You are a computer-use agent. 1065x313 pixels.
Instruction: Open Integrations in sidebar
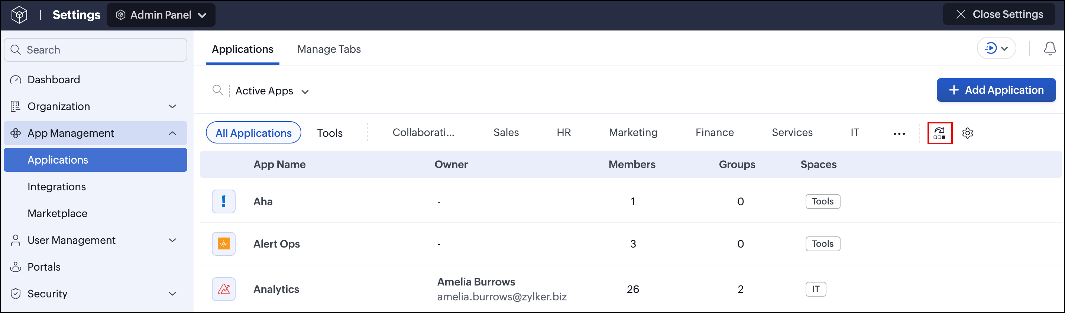[96, 187]
